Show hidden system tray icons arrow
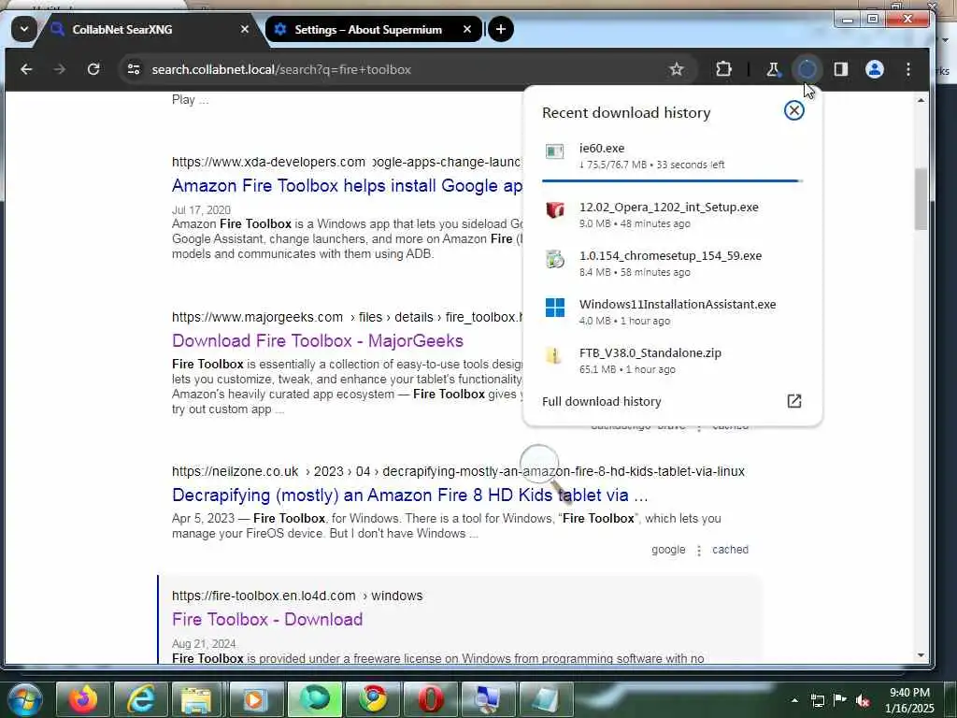 click(794, 700)
